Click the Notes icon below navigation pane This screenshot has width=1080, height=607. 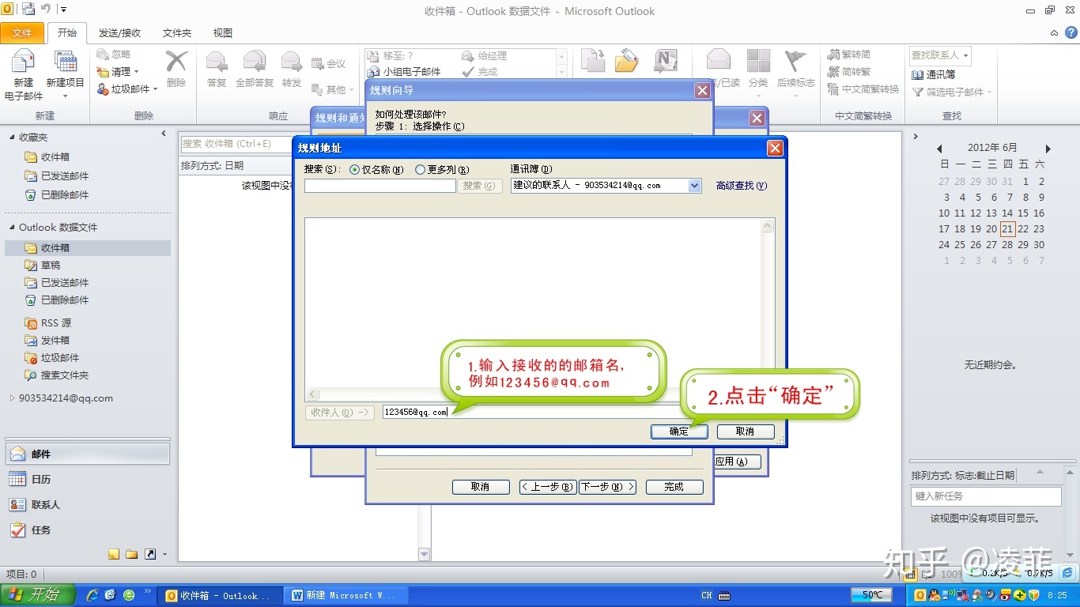pyautogui.click(x=114, y=554)
